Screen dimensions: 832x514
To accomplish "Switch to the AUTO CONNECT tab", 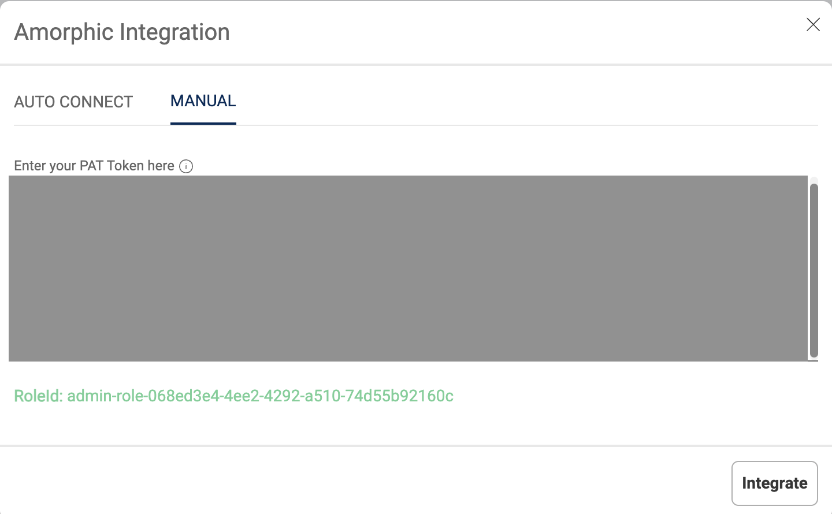I will [73, 102].
